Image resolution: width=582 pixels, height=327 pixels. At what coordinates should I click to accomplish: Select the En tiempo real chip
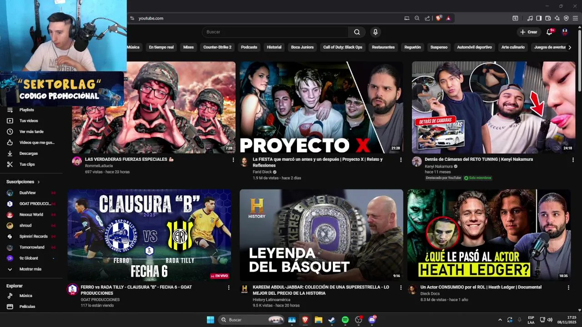point(161,47)
